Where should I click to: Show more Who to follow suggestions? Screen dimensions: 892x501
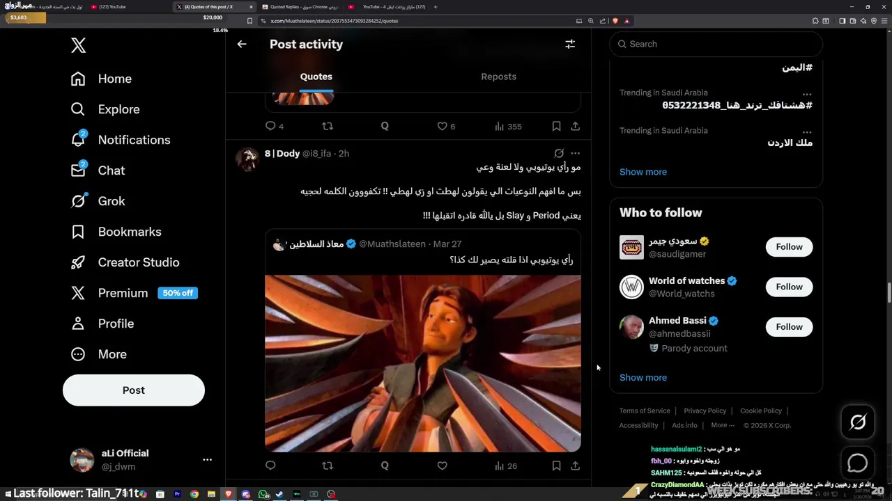(x=643, y=378)
